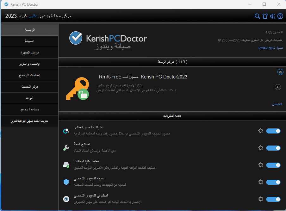Click the RmK-FreE registered-to link
Screen dimensions: 286x211
tap(270, 48)
